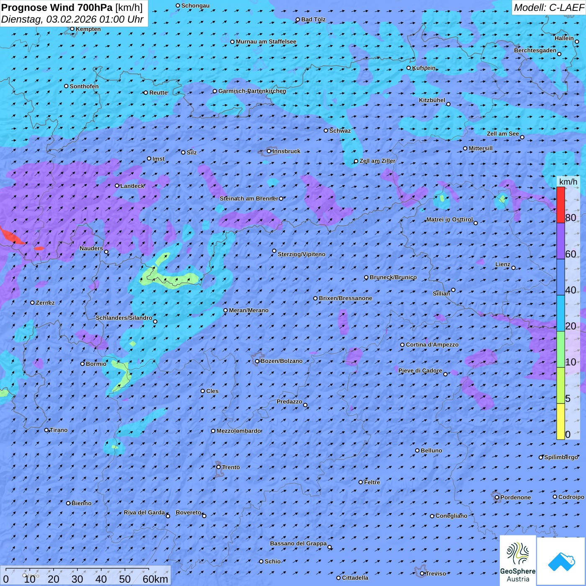Click the Meran/Merano city marker

point(226,311)
